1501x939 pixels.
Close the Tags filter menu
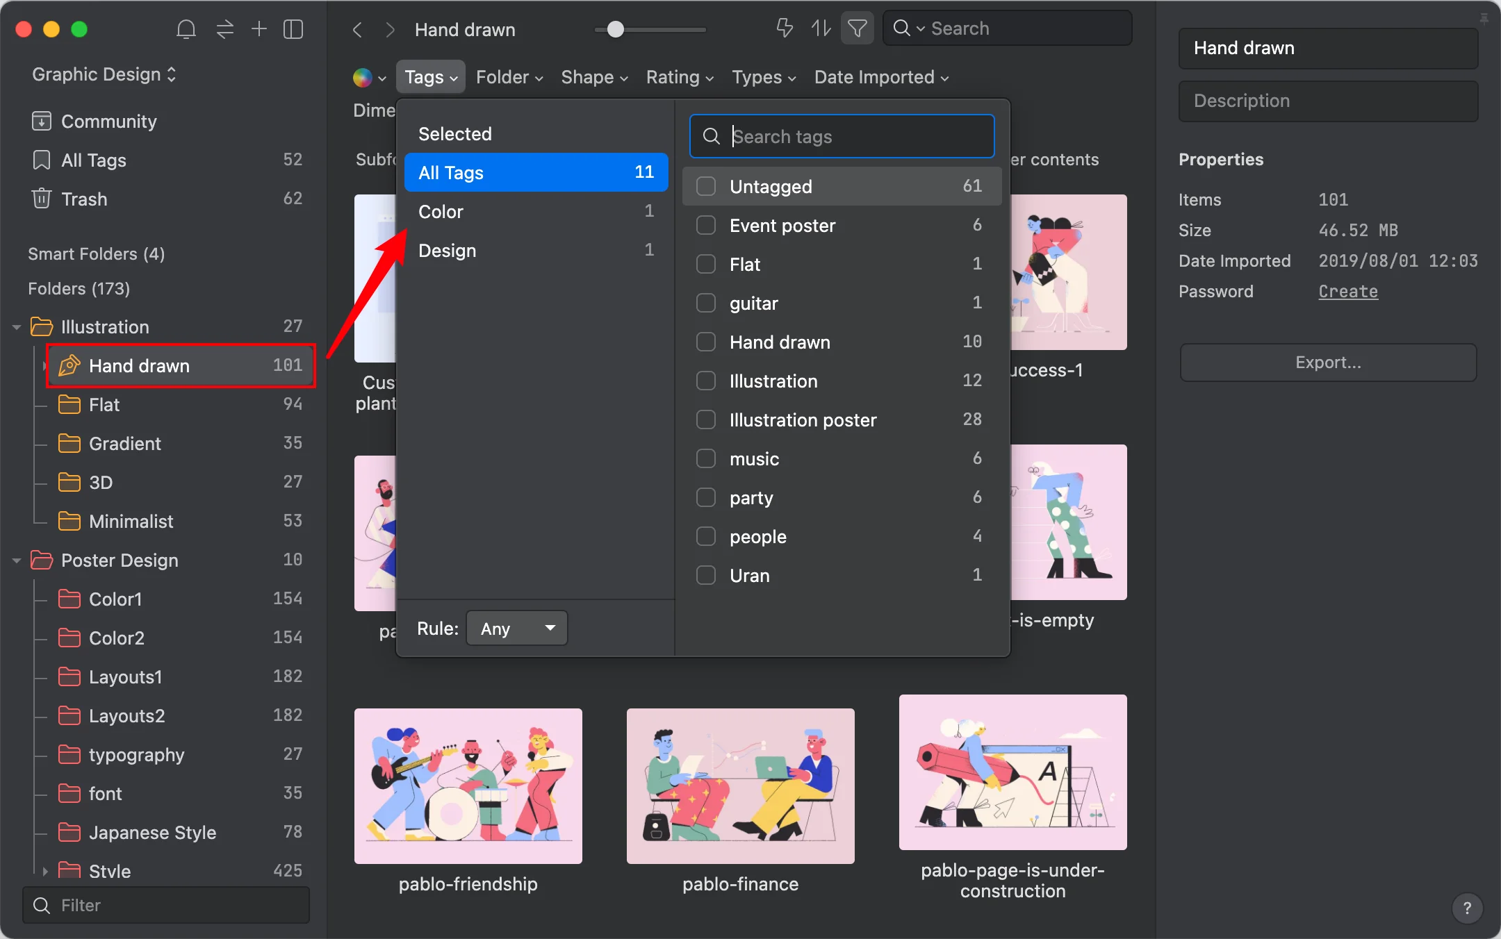[431, 77]
